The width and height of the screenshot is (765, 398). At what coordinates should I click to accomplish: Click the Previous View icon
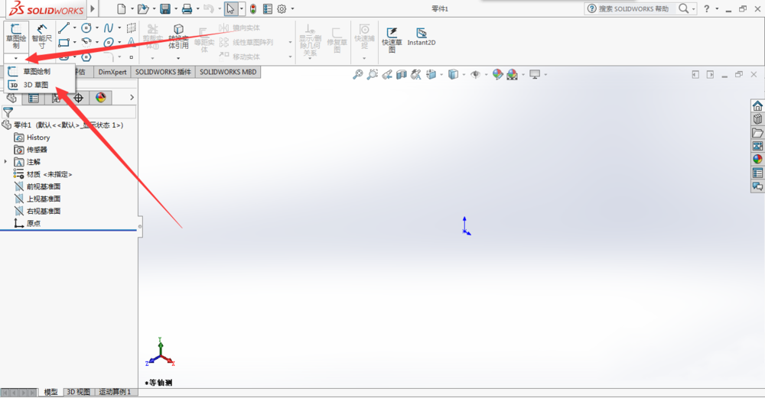point(387,75)
